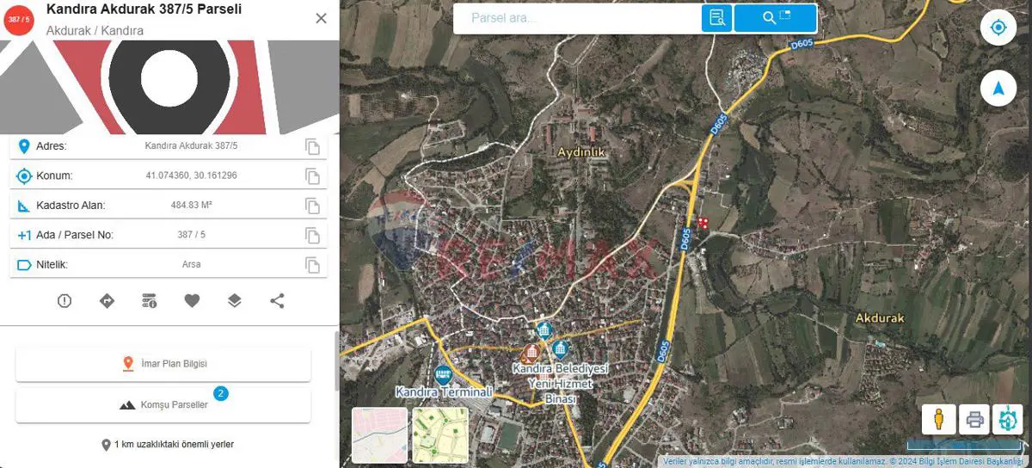
Task: Activate the street view pegman
Action: tap(938, 419)
